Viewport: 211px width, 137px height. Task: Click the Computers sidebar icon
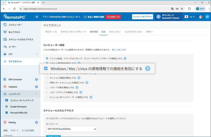point(5,25)
